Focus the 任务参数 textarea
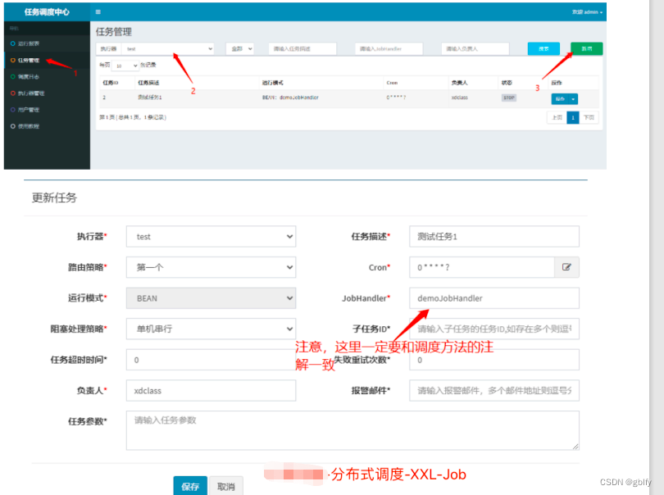 [352, 430]
